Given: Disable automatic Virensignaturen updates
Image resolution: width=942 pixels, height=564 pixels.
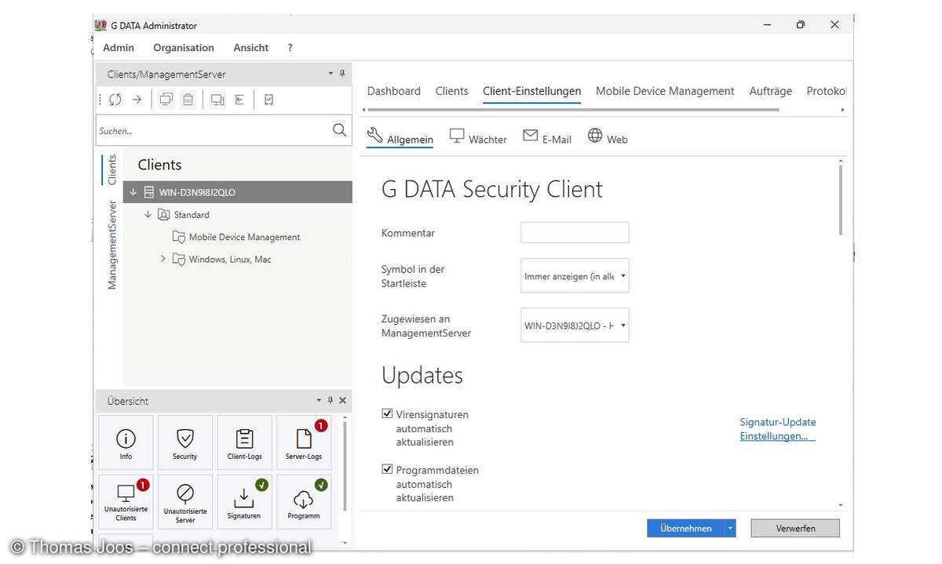Looking at the screenshot, I should click(x=387, y=413).
